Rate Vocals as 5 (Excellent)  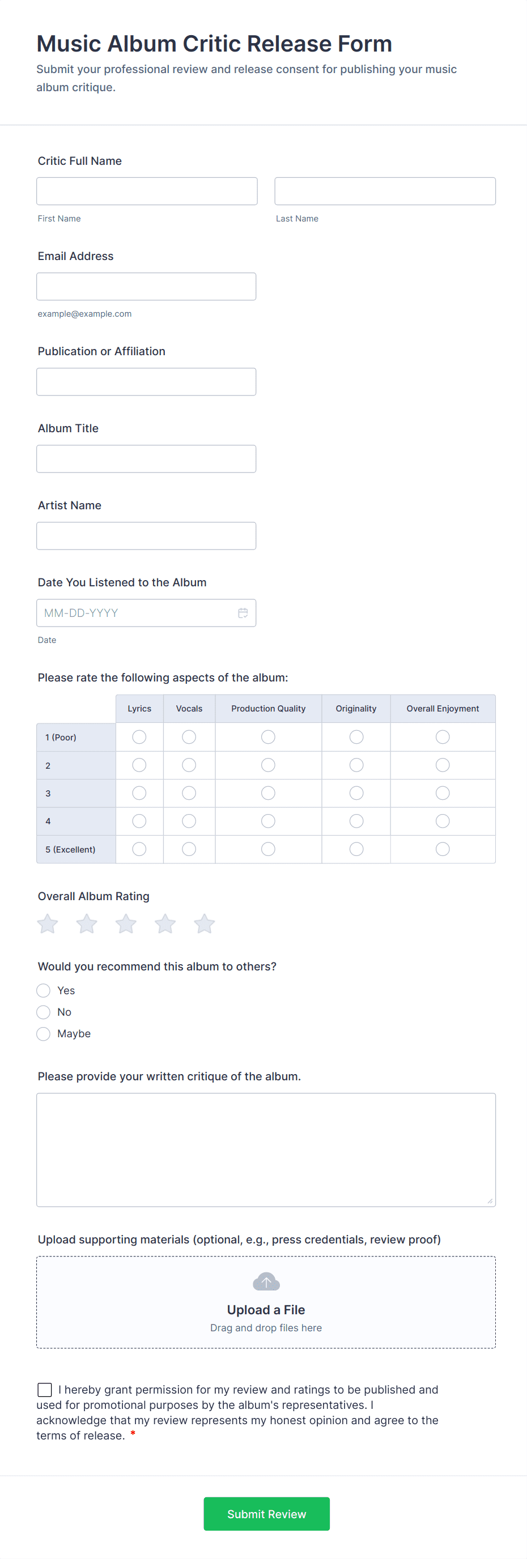189,849
